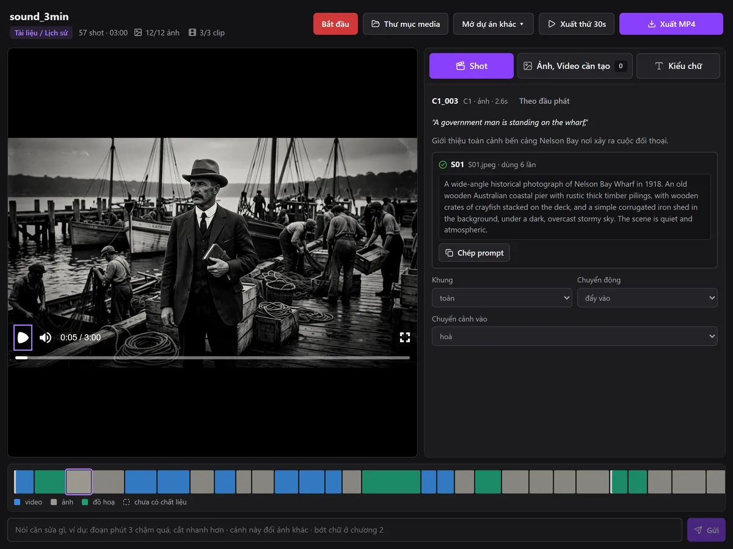Switch to the Kiểu chữ tab
The height and width of the screenshot is (549, 733).
click(x=678, y=66)
